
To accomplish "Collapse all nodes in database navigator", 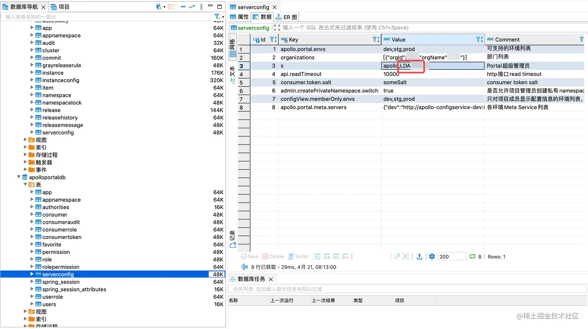I will point(183,7).
